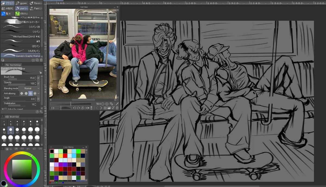Image resolution: width=326 pixels, height=187 pixels.
Task: Set anti-aliasing to Medium
Action: point(30,93)
